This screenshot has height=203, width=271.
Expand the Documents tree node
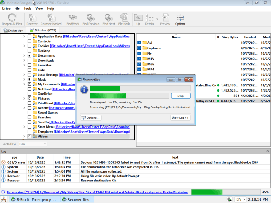point(24,56)
